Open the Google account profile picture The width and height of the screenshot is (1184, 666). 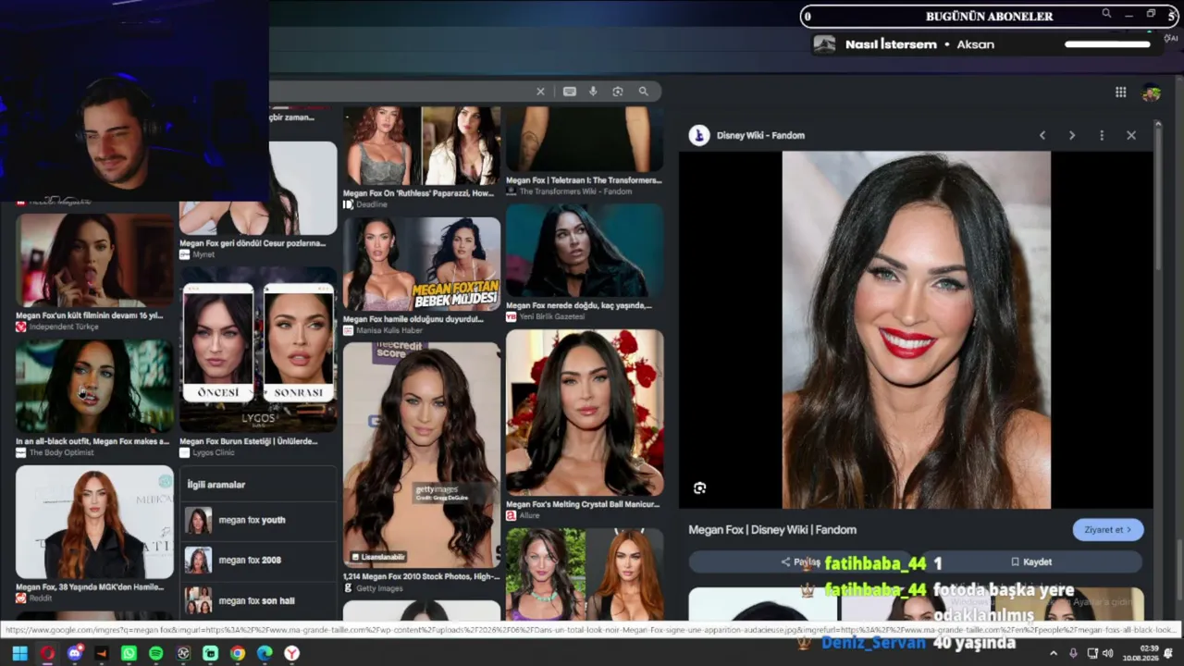1152,92
